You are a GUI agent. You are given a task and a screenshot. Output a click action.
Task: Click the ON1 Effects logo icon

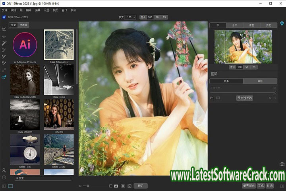[4, 17]
